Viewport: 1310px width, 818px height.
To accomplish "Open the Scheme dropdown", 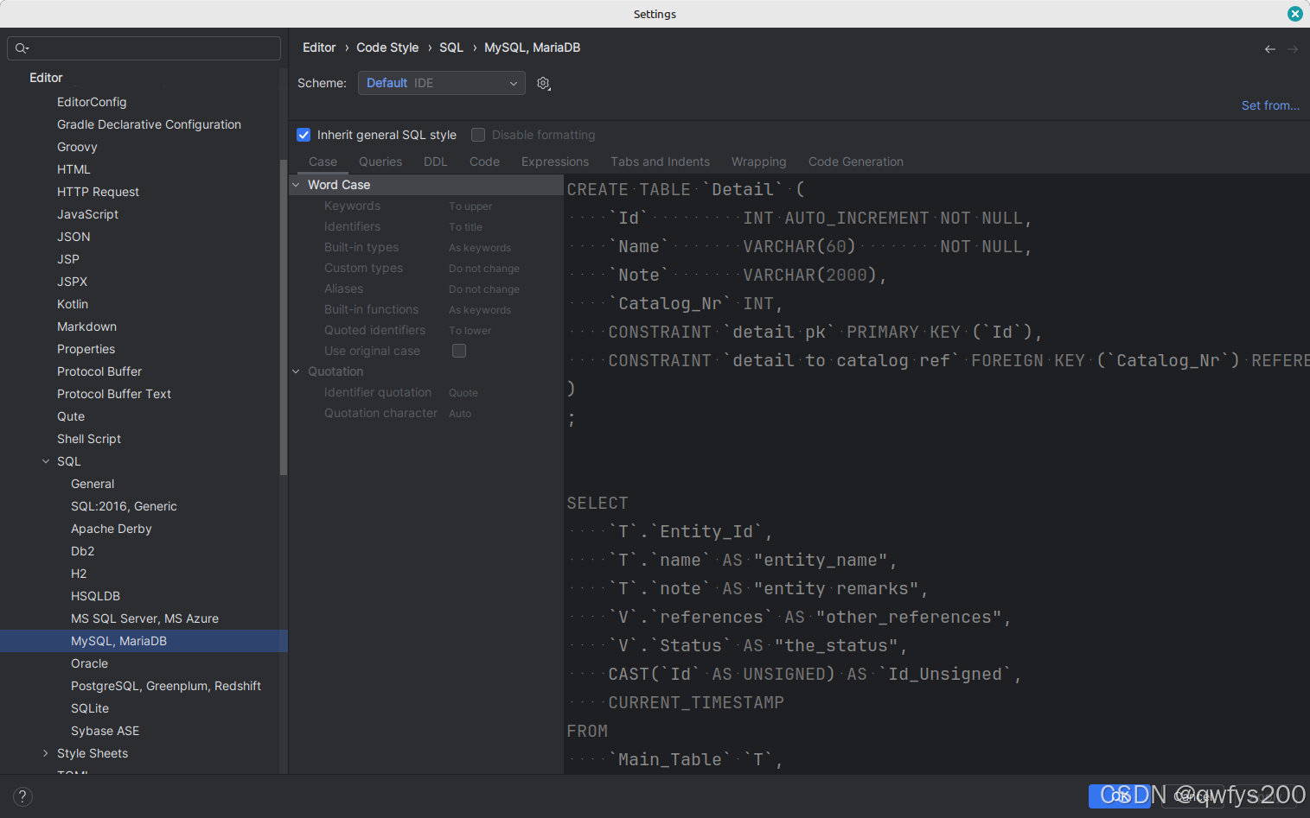I will pyautogui.click(x=442, y=83).
